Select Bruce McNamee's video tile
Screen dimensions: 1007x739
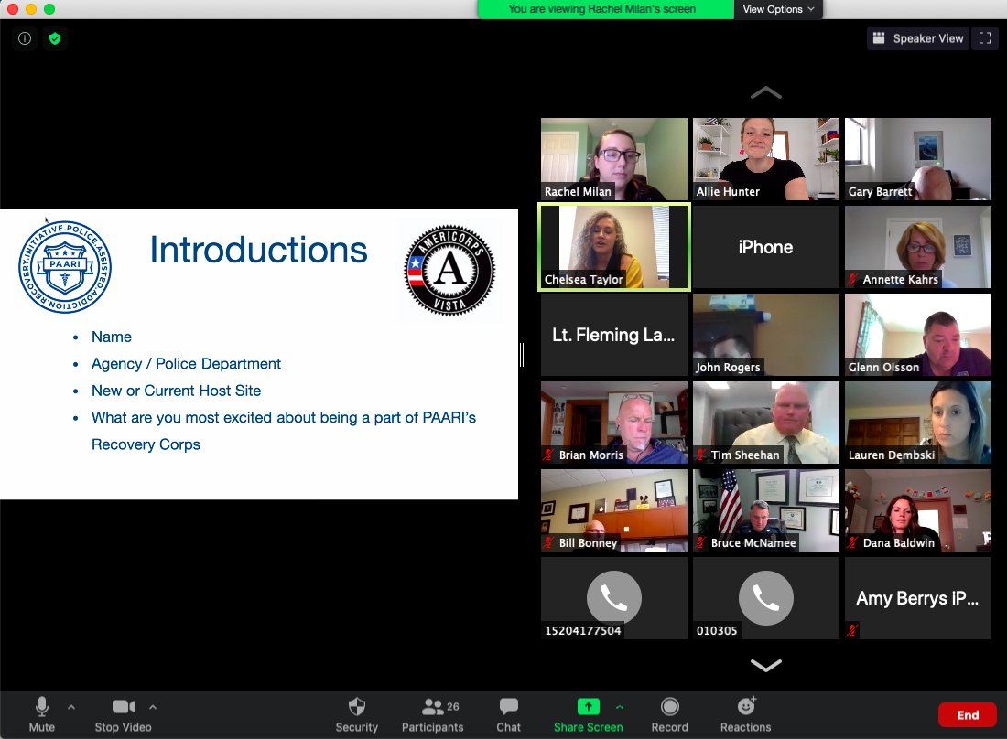tap(765, 510)
